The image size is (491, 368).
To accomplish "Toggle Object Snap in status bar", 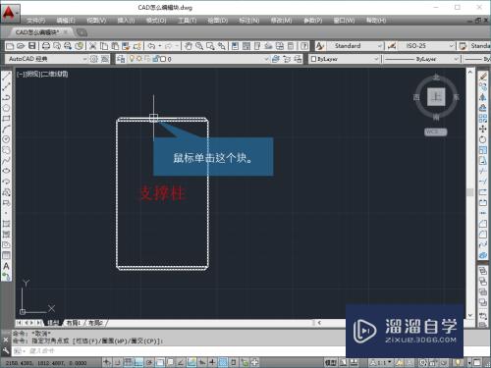I will point(160,362).
